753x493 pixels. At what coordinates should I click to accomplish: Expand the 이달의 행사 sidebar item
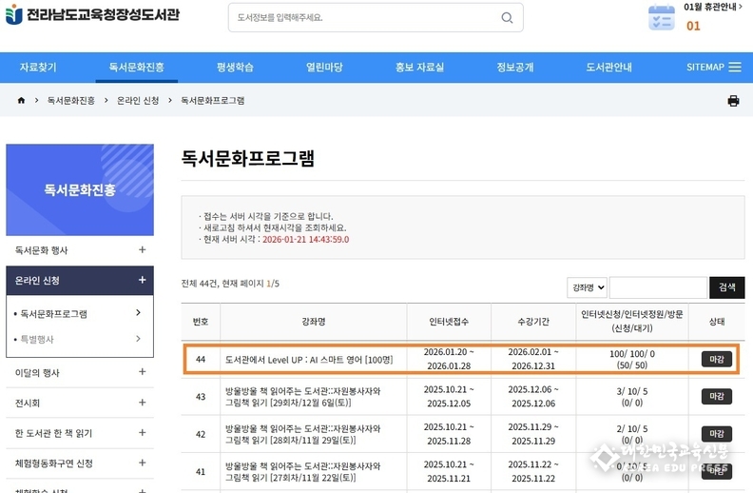pyautogui.click(x=142, y=372)
